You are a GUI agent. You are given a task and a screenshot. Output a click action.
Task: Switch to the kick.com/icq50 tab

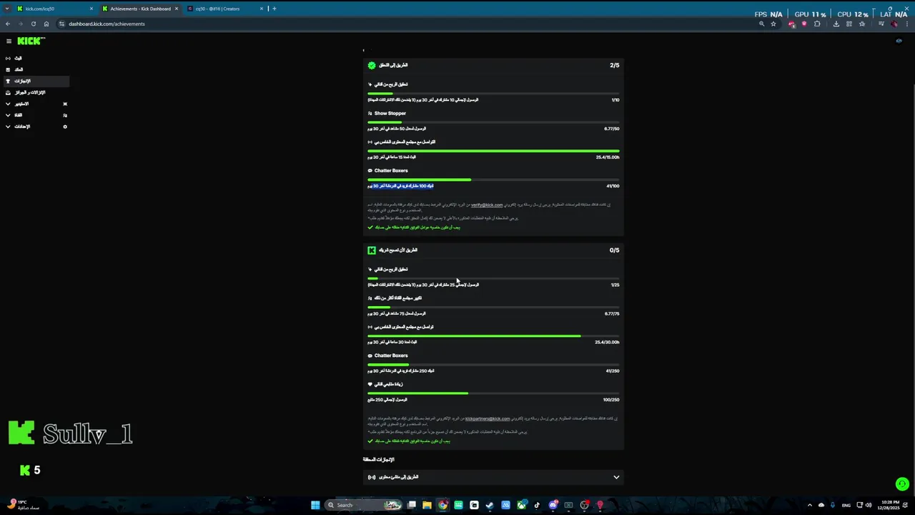(x=56, y=9)
